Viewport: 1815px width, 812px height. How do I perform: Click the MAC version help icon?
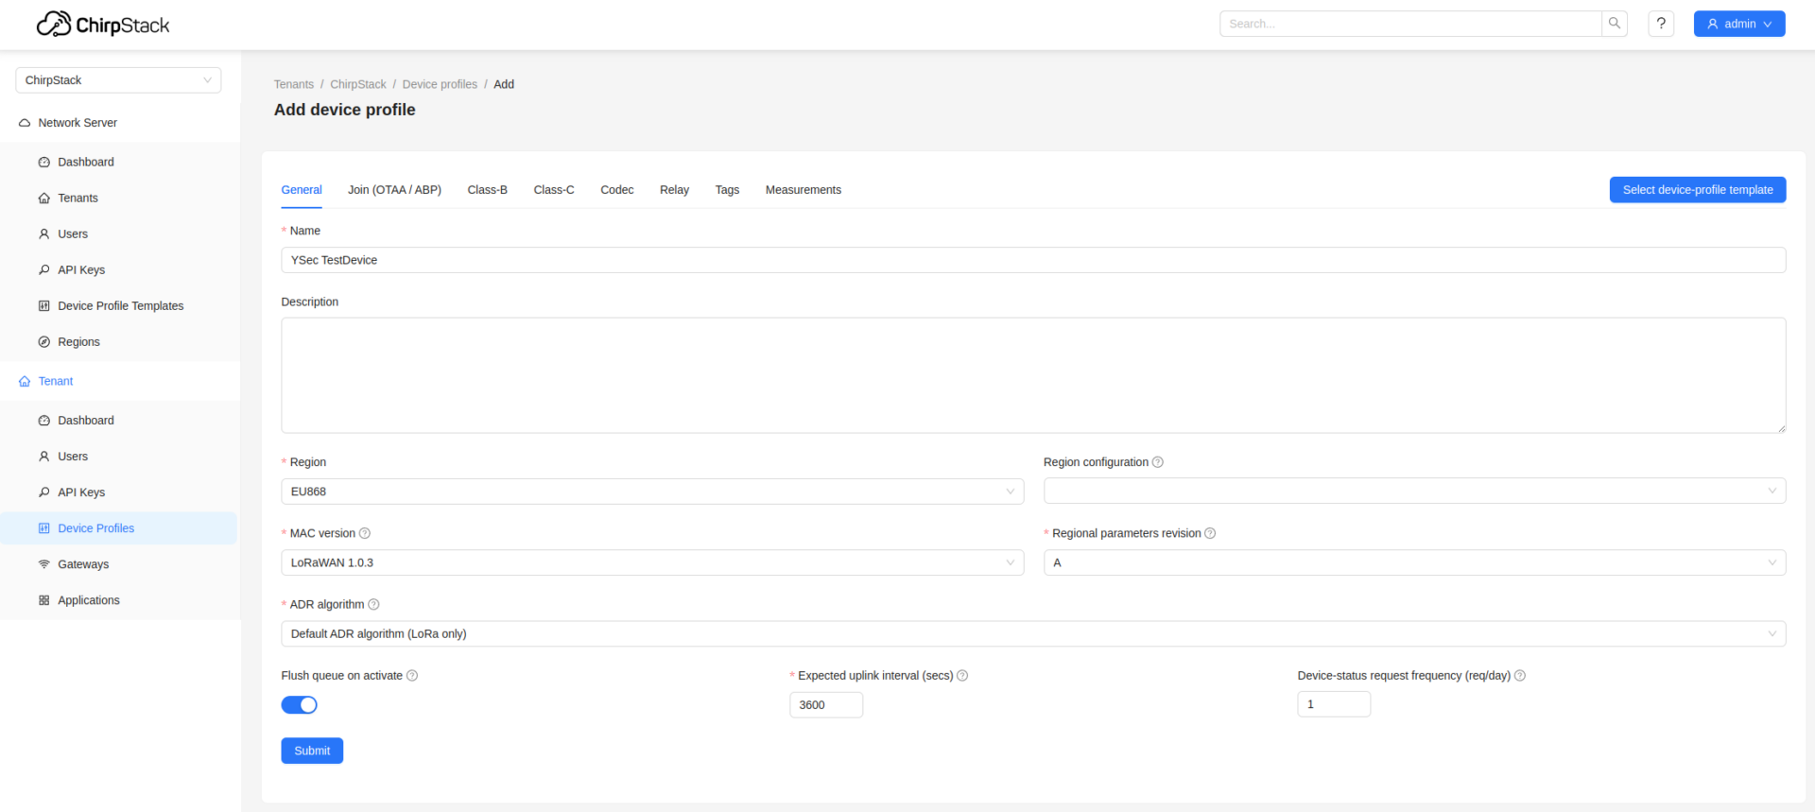365,533
